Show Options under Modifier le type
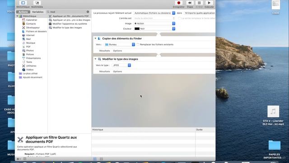This screenshot has height=163, width=289. (x=117, y=72)
